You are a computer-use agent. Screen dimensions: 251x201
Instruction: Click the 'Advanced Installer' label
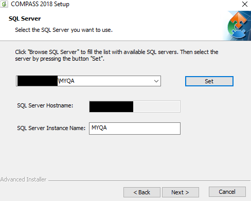coord(23,179)
